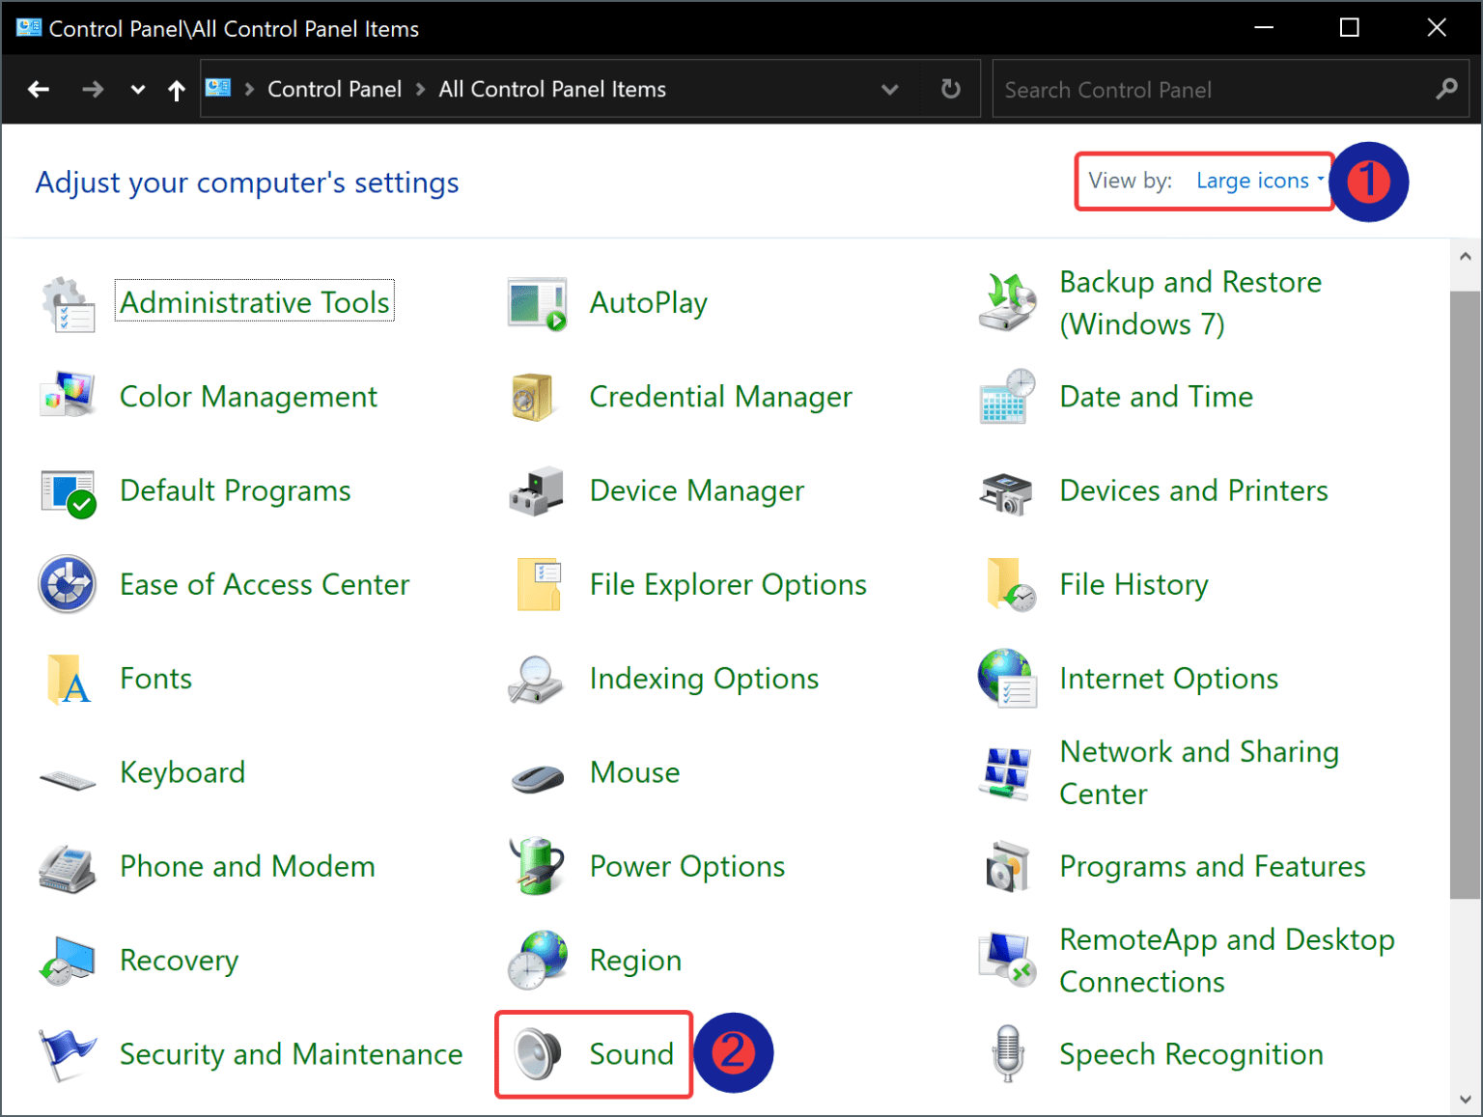Refresh the Control Panel view
Viewport: 1483px width, 1117px height.
coord(950,89)
